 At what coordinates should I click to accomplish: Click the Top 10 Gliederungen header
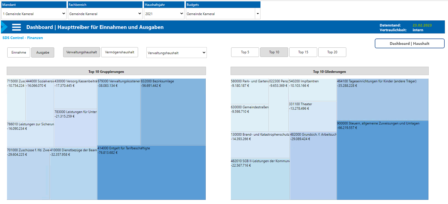pos(330,71)
